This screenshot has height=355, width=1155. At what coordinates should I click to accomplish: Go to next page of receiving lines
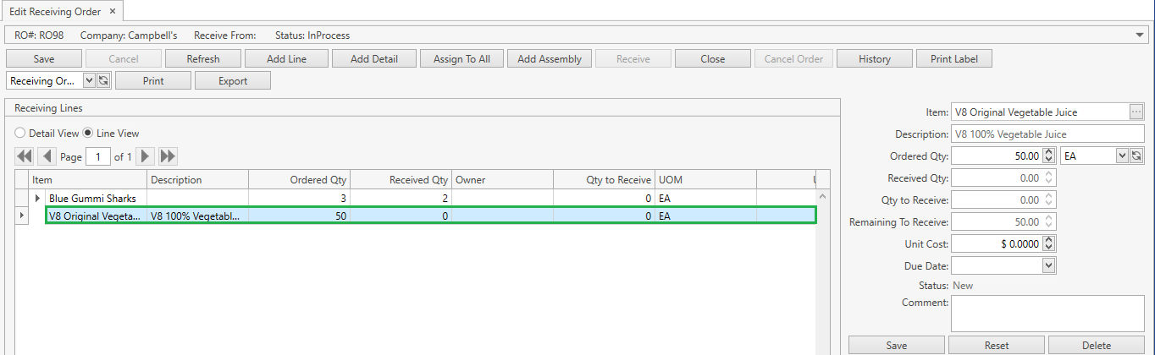tap(146, 156)
